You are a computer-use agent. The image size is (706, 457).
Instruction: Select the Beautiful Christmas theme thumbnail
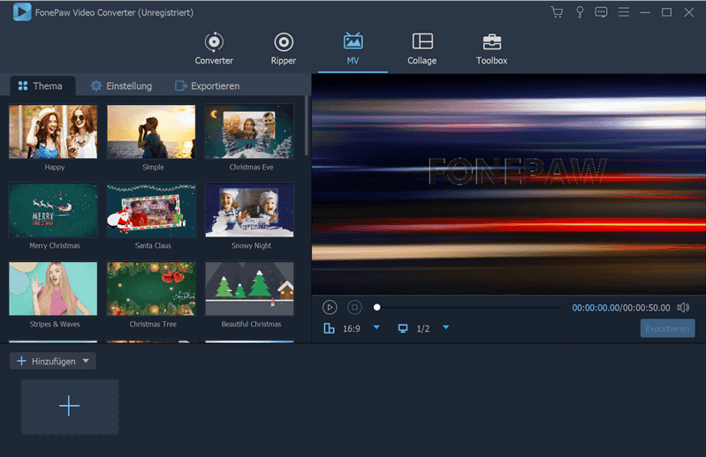[x=249, y=289]
